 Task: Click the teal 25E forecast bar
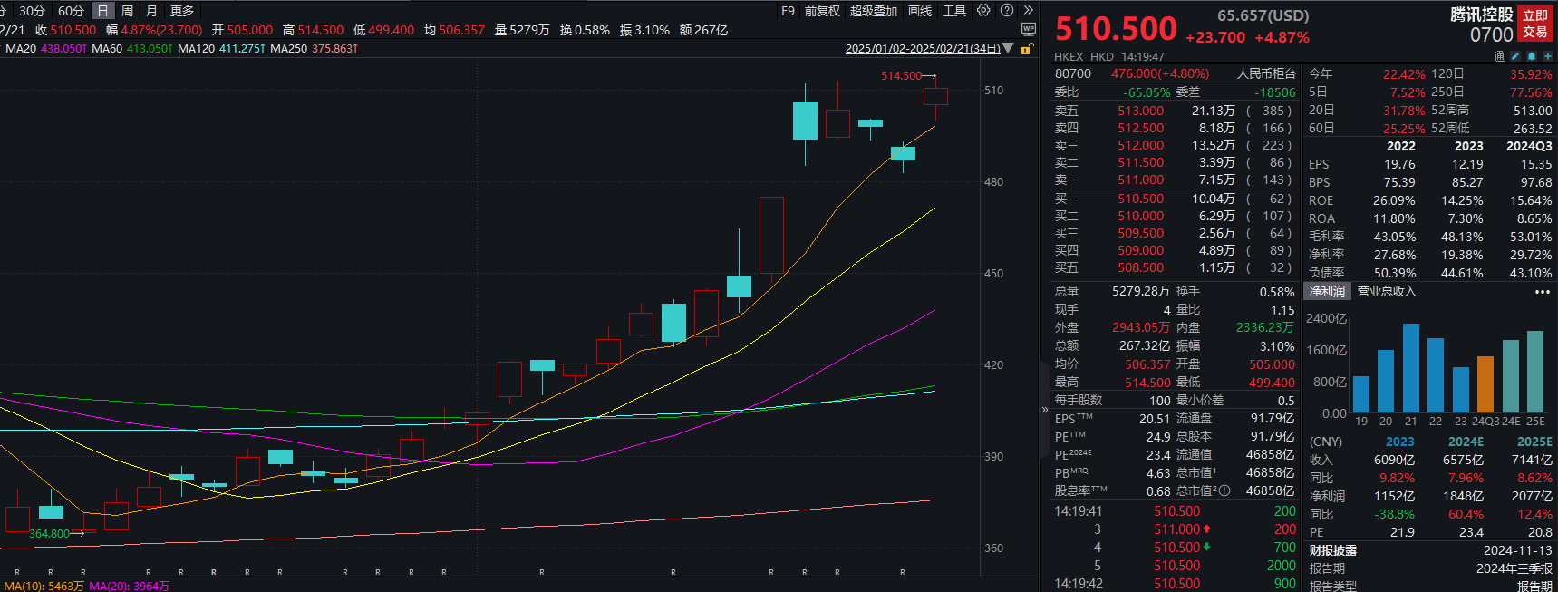coord(1534,372)
